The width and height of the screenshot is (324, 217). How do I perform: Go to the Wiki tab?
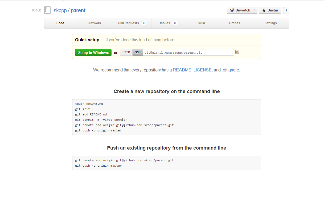point(202,23)
